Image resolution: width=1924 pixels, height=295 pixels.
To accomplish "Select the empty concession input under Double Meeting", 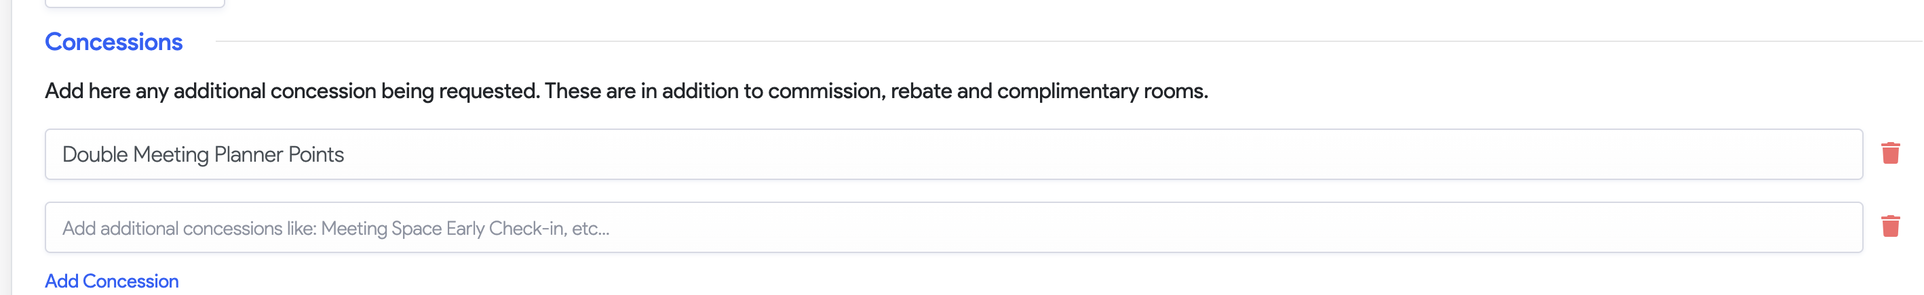I will point(953,228).
